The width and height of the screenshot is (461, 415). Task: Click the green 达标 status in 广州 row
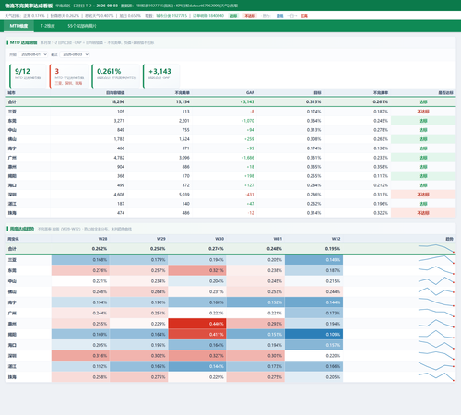423,158
